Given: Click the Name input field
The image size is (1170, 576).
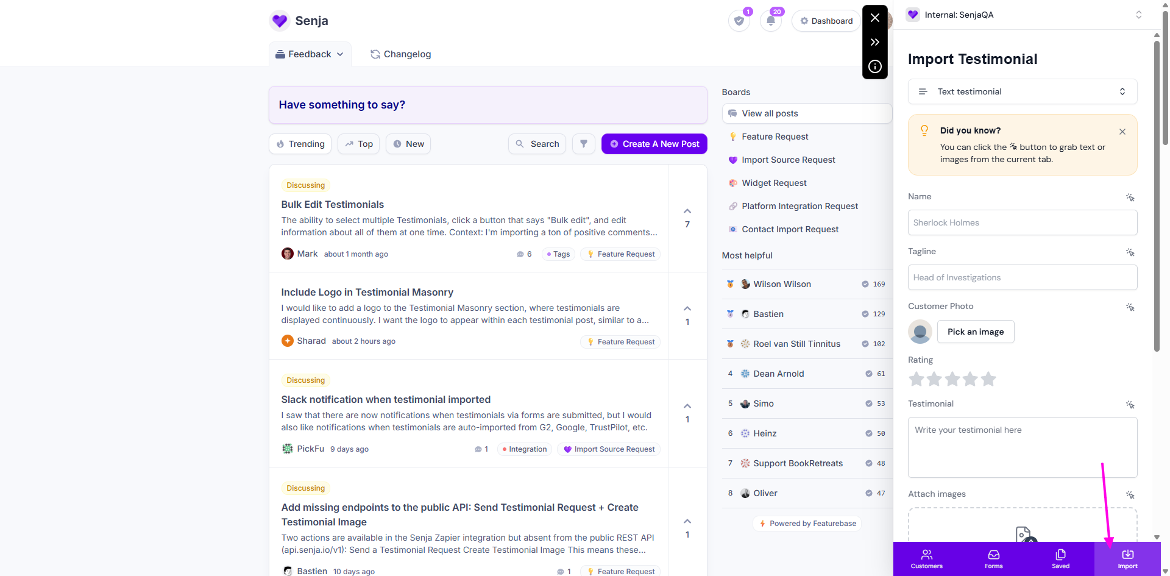Looking at the screenshot, I should click(x=1022, y=222).
